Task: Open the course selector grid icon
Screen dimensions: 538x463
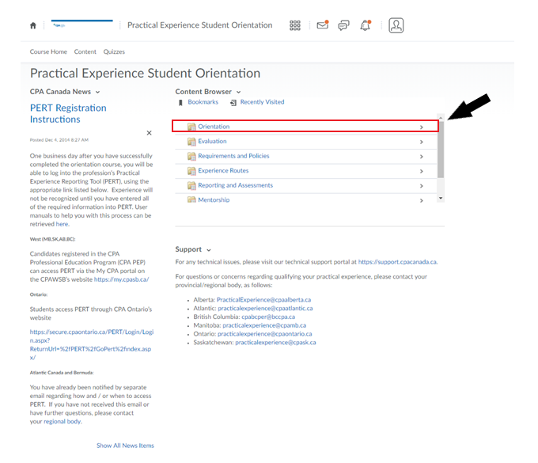Action: [295, 25]
